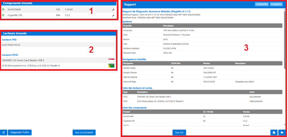The height and width of the screenshot is (137, 288).
Task: Click the CPS card icon for OMNIKEY reader
Action: pyautogui.click(x=111, y=60)
